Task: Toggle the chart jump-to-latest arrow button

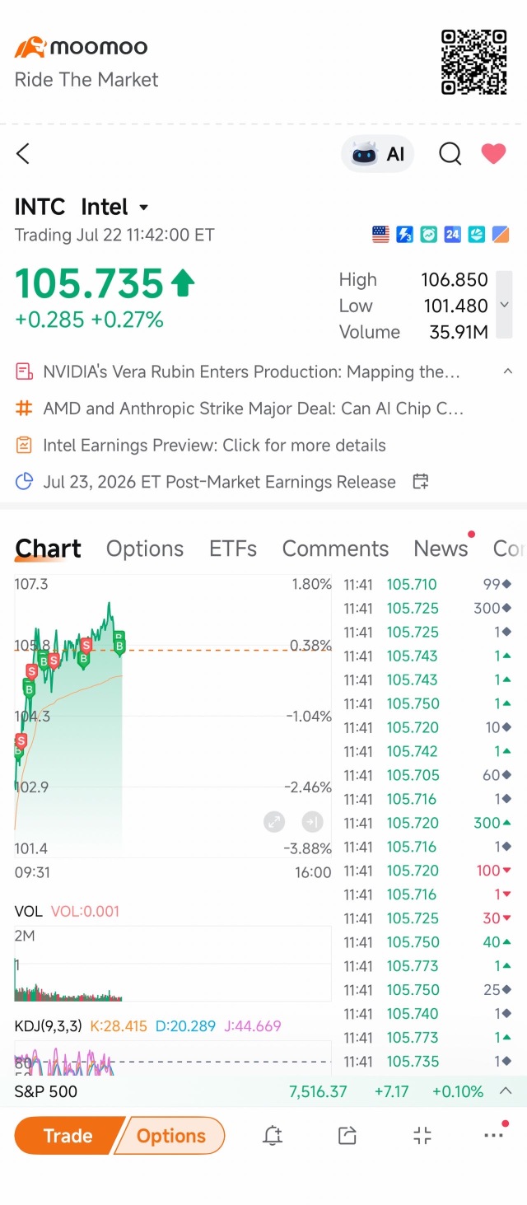Action: tap(311, 821)
